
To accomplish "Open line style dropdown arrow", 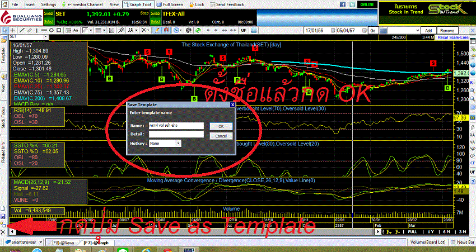I will (91, 30).
